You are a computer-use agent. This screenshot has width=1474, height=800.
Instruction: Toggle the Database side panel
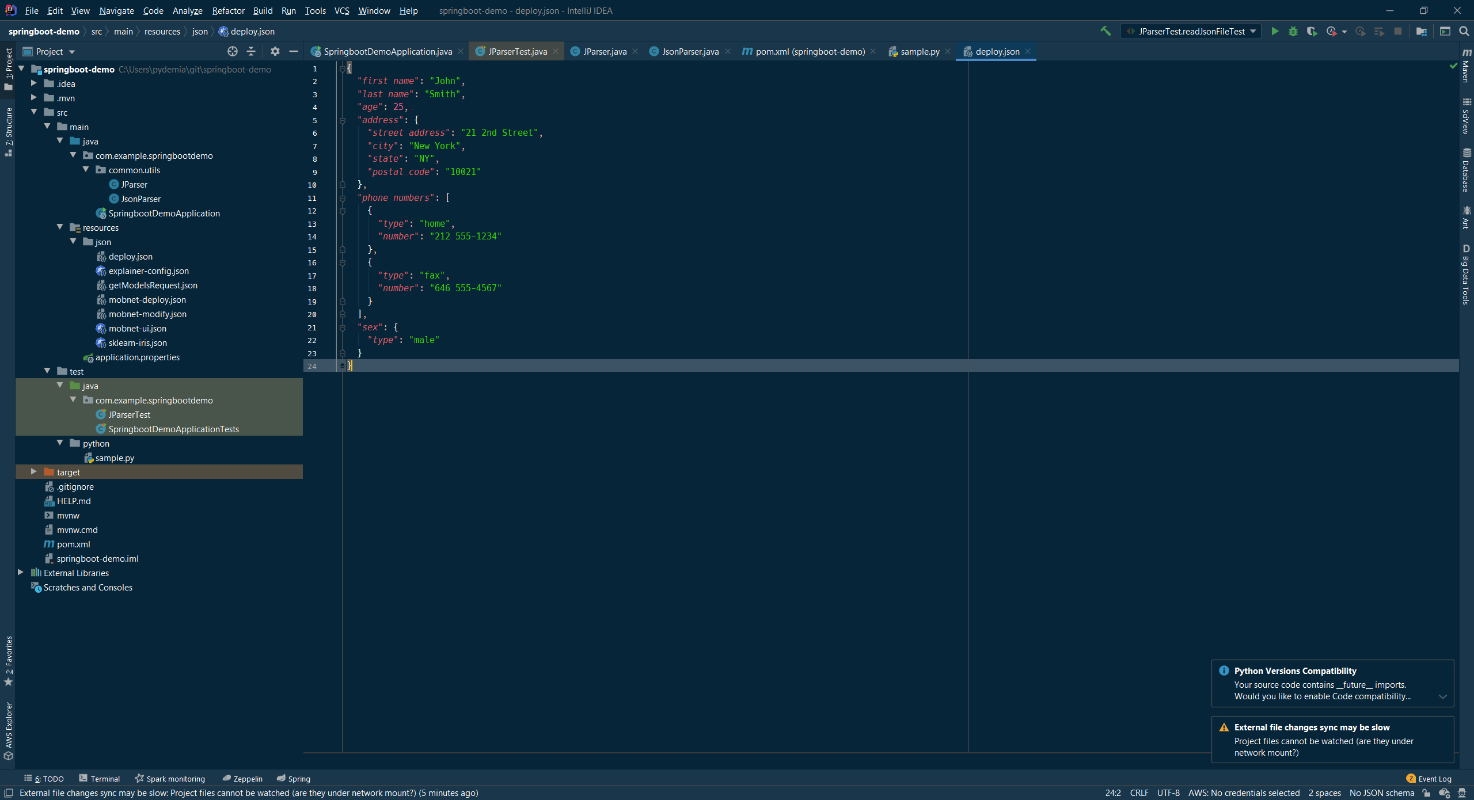point(1466,170)
